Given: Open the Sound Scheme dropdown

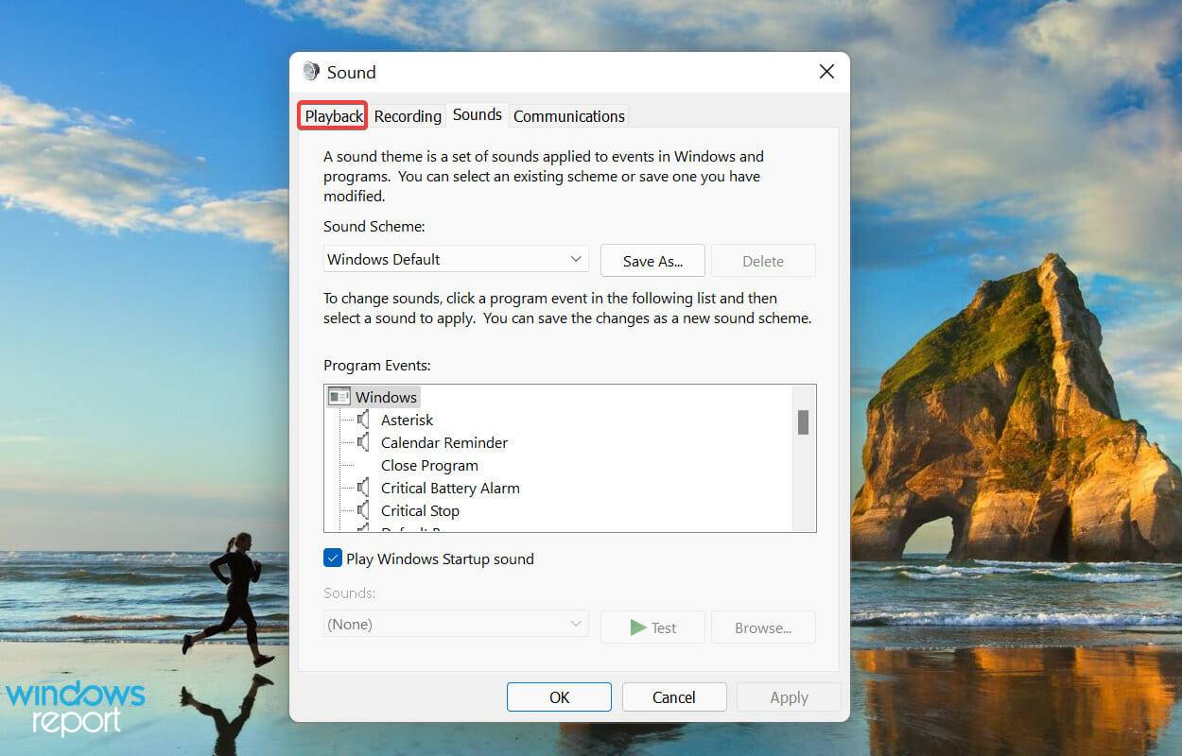Looking at the screenshot, I should [x=456, y=258].
